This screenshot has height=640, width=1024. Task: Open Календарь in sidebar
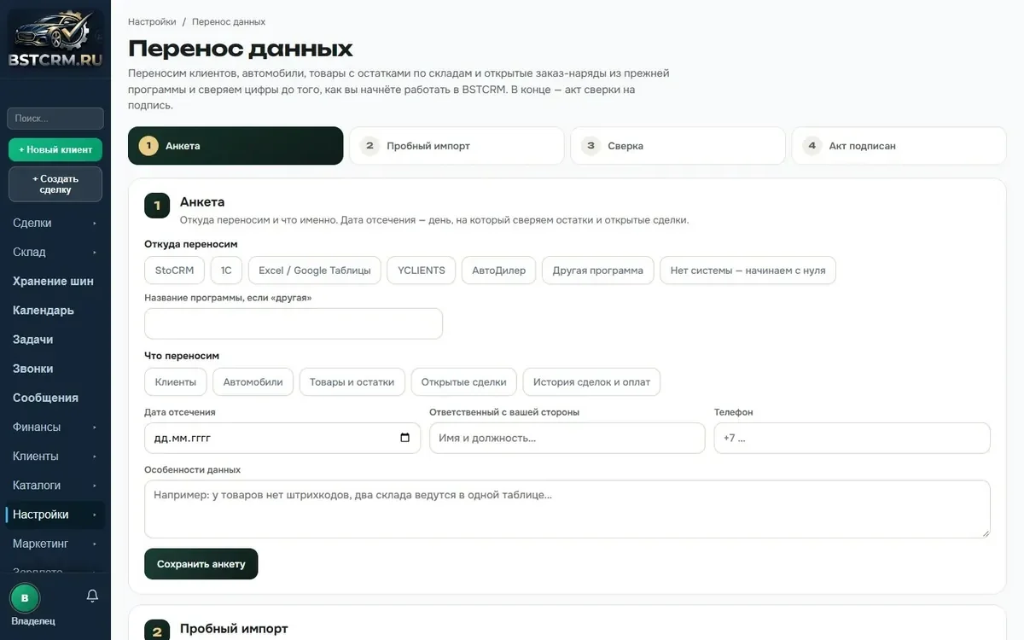point(55,310)
